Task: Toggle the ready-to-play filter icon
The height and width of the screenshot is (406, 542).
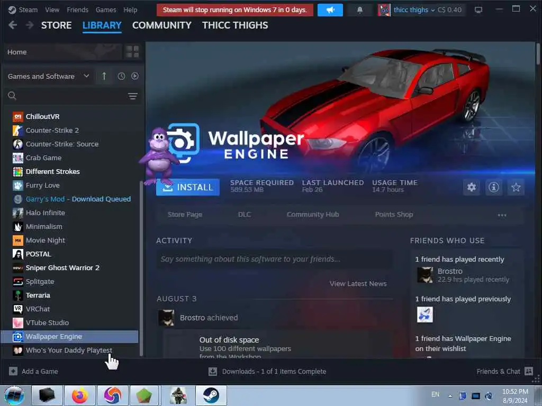Action: [x=135, y=76]
